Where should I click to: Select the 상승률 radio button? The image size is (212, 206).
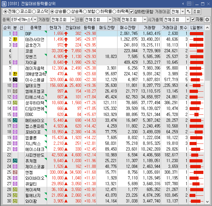[52, 12]
